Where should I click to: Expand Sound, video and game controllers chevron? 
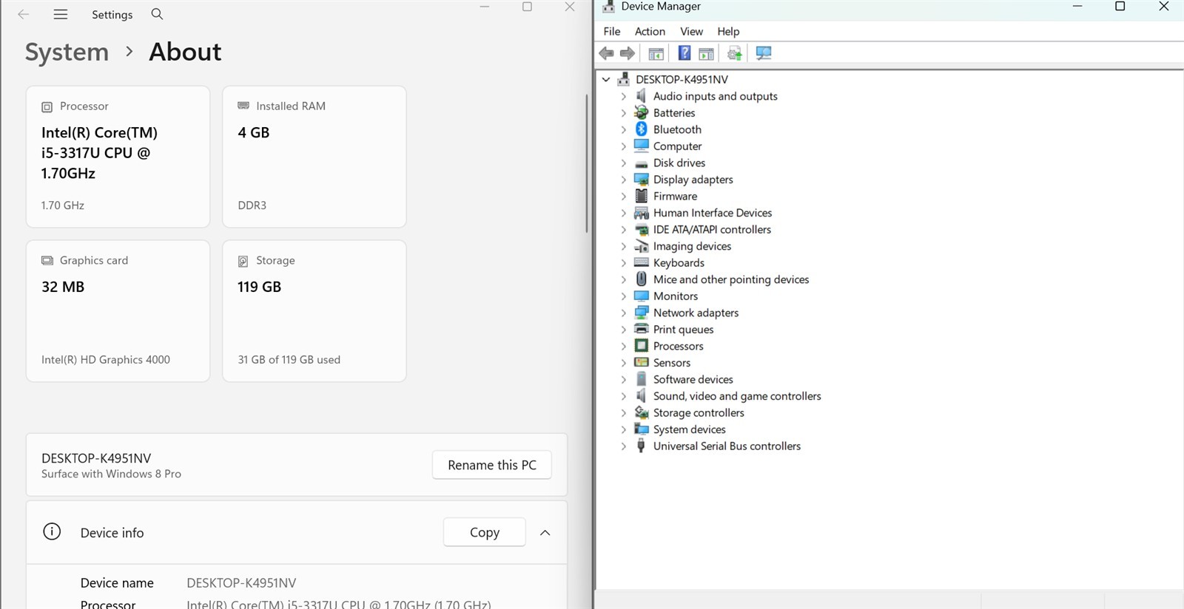coord(623,396)
